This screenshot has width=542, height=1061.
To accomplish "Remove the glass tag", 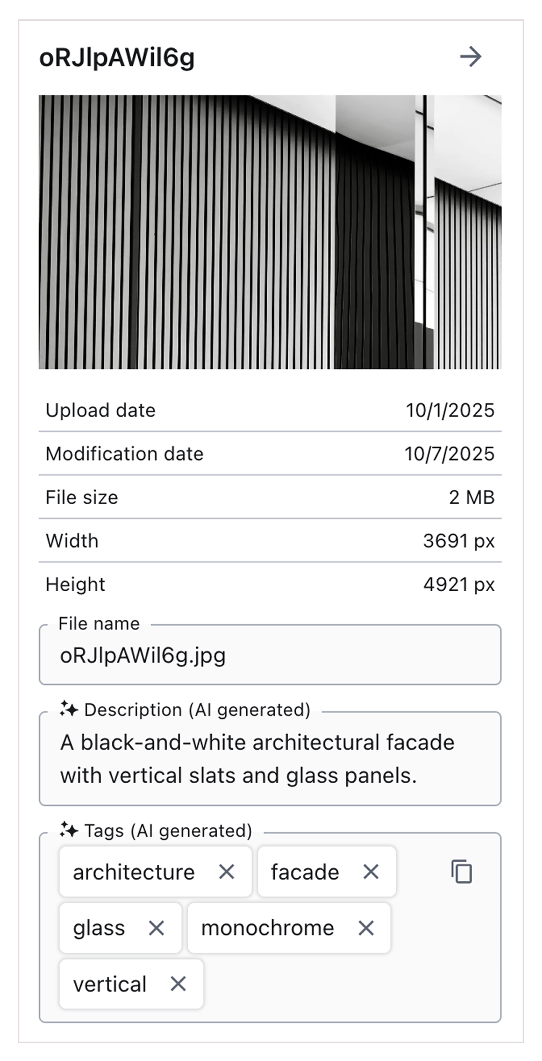I will click(x=158, y=928).
